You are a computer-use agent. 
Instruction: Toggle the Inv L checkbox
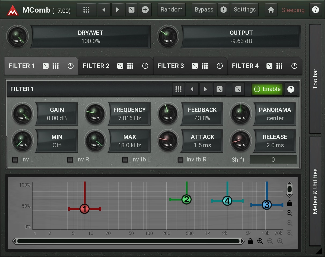(x=16, y=160)
